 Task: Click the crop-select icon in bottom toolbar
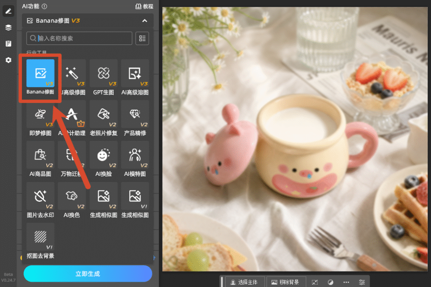tap(315, 282)
